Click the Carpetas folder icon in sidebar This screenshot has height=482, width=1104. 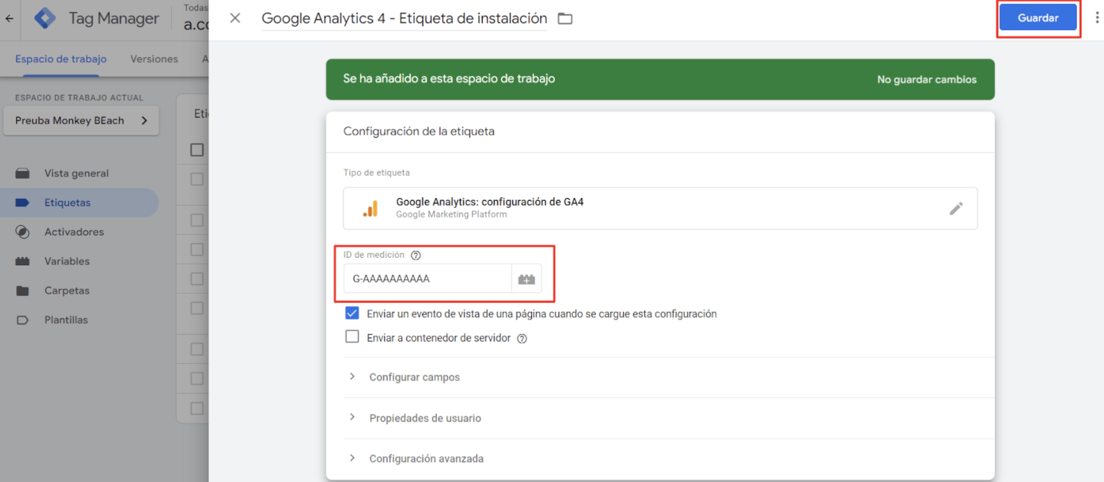22,291
